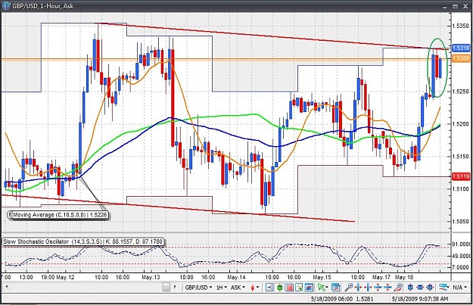The height and width of the screenshot is (305, 473).
Task: Click the blue horizontal bar fit icon
Action: coord(420,287)
